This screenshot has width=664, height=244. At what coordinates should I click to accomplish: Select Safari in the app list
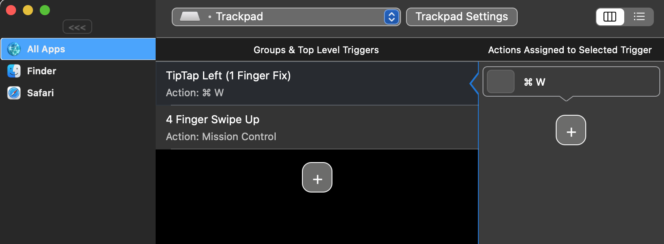point(41,93)
